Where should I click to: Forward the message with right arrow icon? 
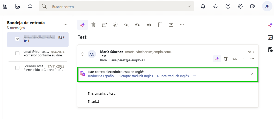click(x=149, y=25)
